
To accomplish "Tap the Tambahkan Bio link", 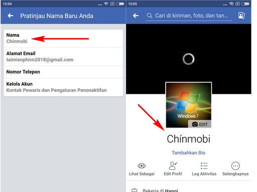I will pos(189,153).
